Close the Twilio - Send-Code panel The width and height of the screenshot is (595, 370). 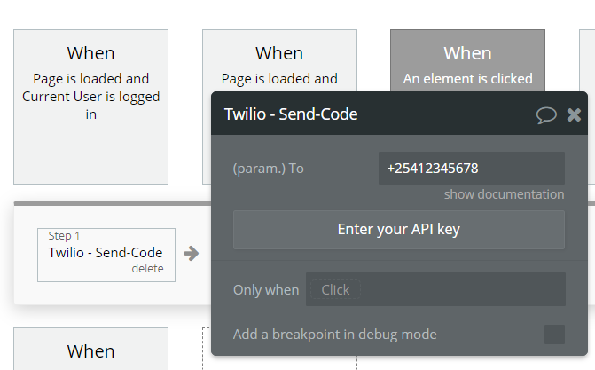tap(574, 114)
